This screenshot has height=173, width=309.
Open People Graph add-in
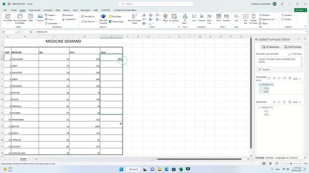pos(116,21)
